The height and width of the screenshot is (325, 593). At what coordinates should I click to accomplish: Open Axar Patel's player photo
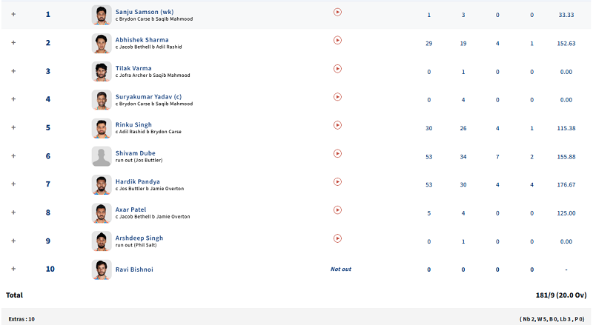click(x=102, y=212)
